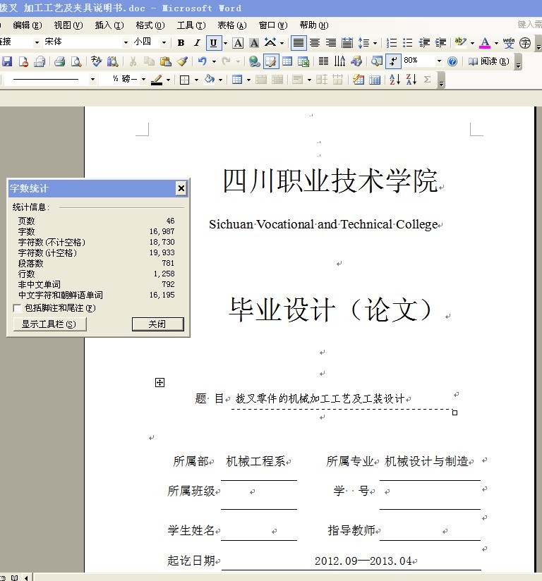Open the Drawing shapes icon
The height and width of the screenshot is (581, 542).
(356, 61)
